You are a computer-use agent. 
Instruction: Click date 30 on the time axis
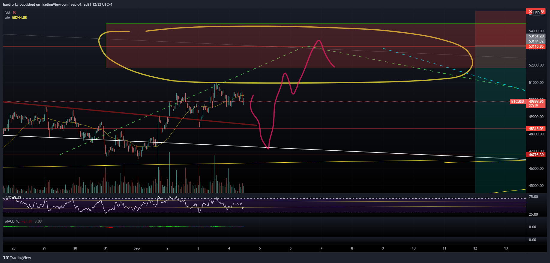pyautogui.click(x=75, y=248)
